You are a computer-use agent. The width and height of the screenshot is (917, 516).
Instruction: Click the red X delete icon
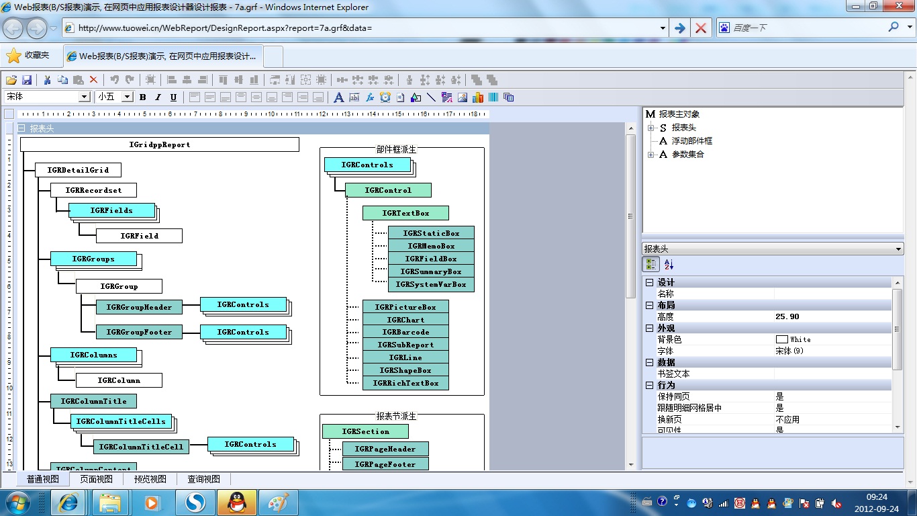click(x=93, y=79)
